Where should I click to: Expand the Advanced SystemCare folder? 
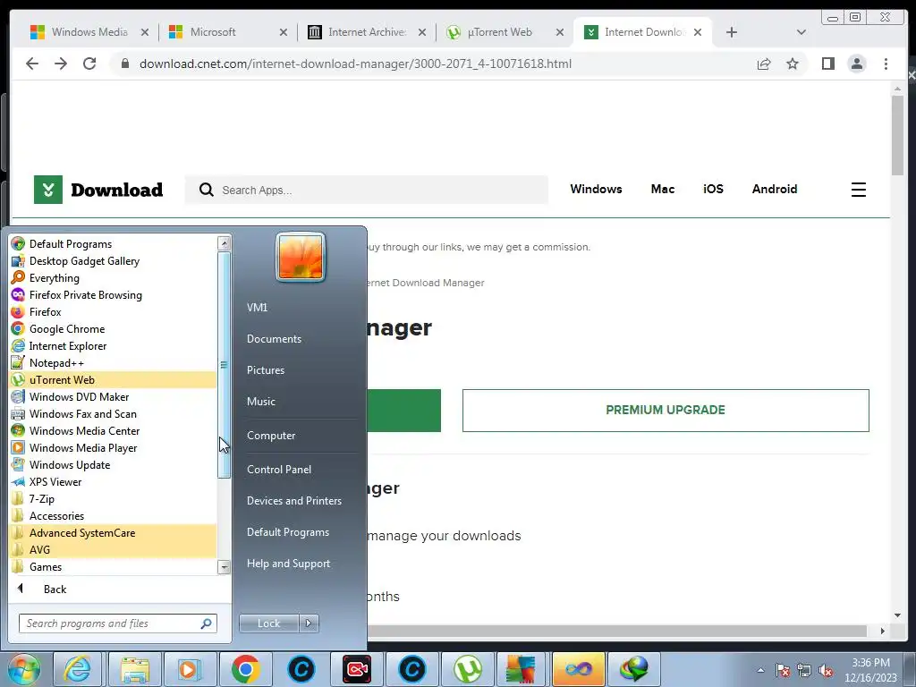coord(113,533)
